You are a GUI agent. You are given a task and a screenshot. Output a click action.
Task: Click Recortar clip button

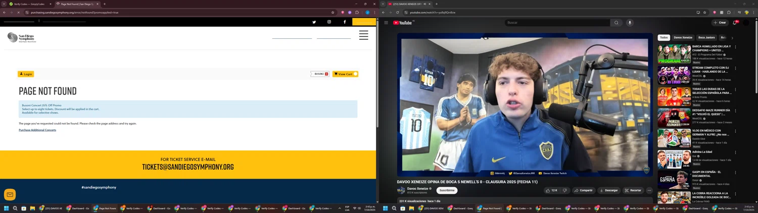pyautogui.click(x=633, y=190)
